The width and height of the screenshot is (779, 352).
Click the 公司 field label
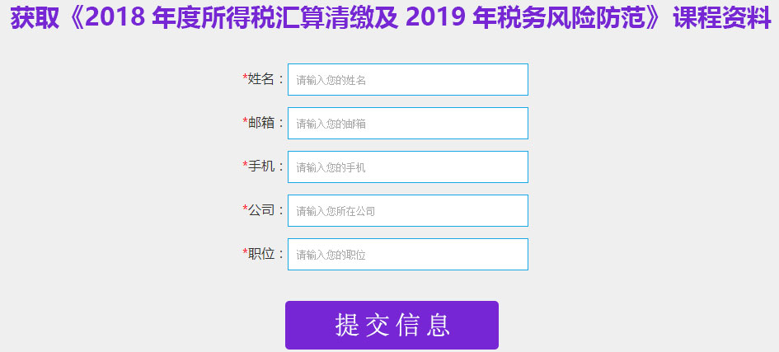coord(261,210)
